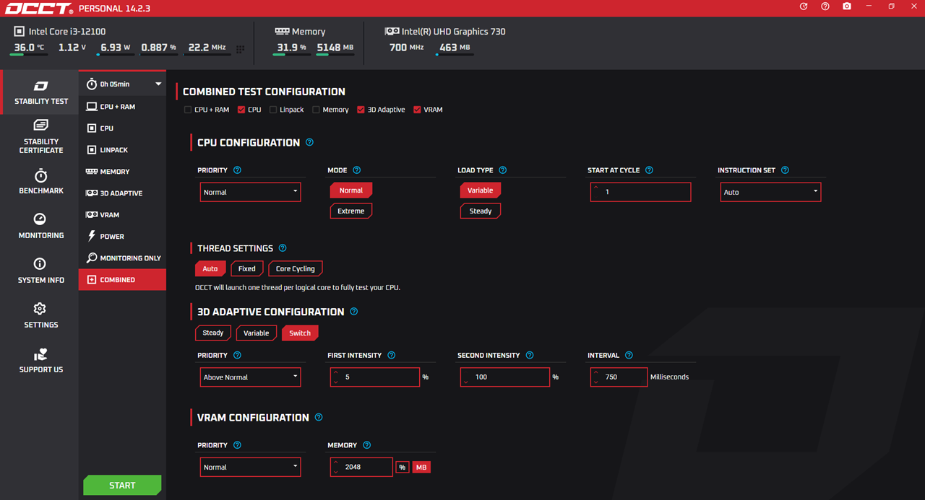The width and height of the screenshot is (925, 500).
Task: Click 3D Adaptive Configuration help icon
Action: (353, 312)
